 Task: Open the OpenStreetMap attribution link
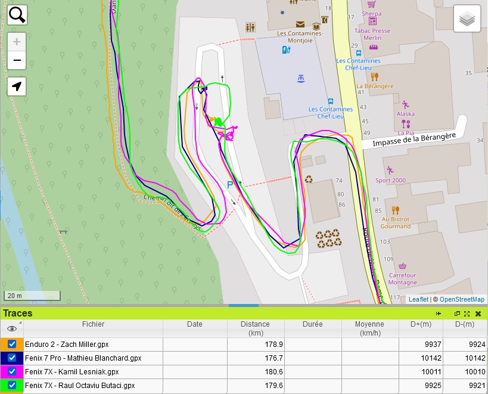pyautogui.click(x=462, y=299)
